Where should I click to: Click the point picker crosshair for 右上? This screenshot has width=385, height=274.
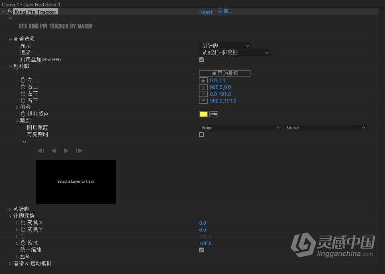[x=203, y=87]
